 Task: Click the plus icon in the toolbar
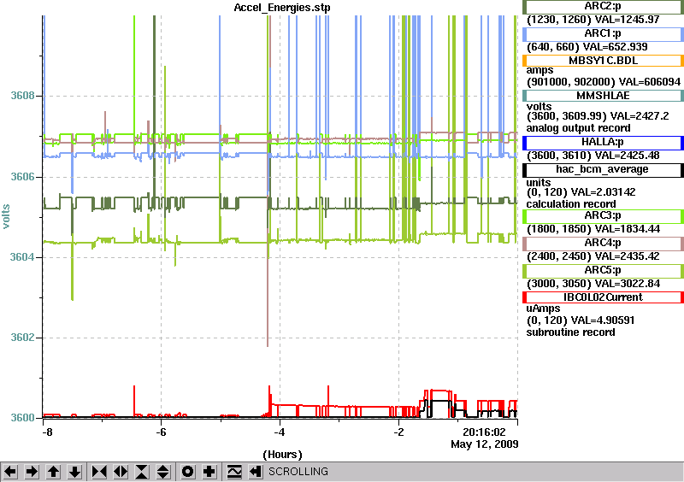click(x=209, y=472)
